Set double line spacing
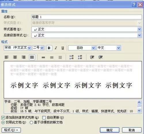The height and width of the screenshot is (134, 144). coord(60,58)
